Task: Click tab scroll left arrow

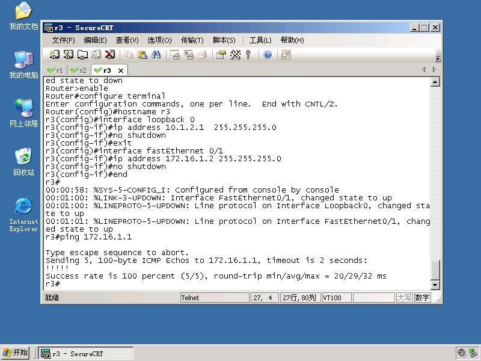Action: 424,70
